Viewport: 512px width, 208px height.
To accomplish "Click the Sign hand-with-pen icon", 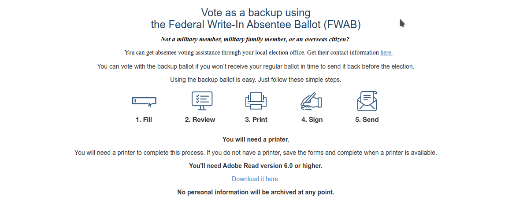I will (x=311, y=101).
